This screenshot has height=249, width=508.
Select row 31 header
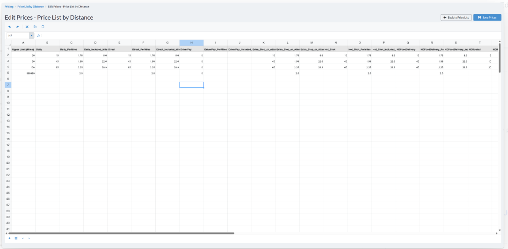coord(8,229)
